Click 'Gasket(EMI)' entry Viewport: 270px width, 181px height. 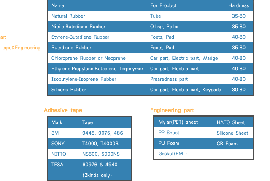click(173, 154)
